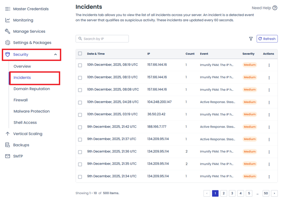Image resolution: width=285 pixels, height=201 pixels.
Task: Jump to page 3
Action: [x=232, y=193]
